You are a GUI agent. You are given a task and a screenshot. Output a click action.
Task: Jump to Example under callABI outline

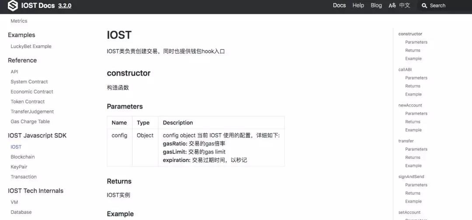[413, 94]
